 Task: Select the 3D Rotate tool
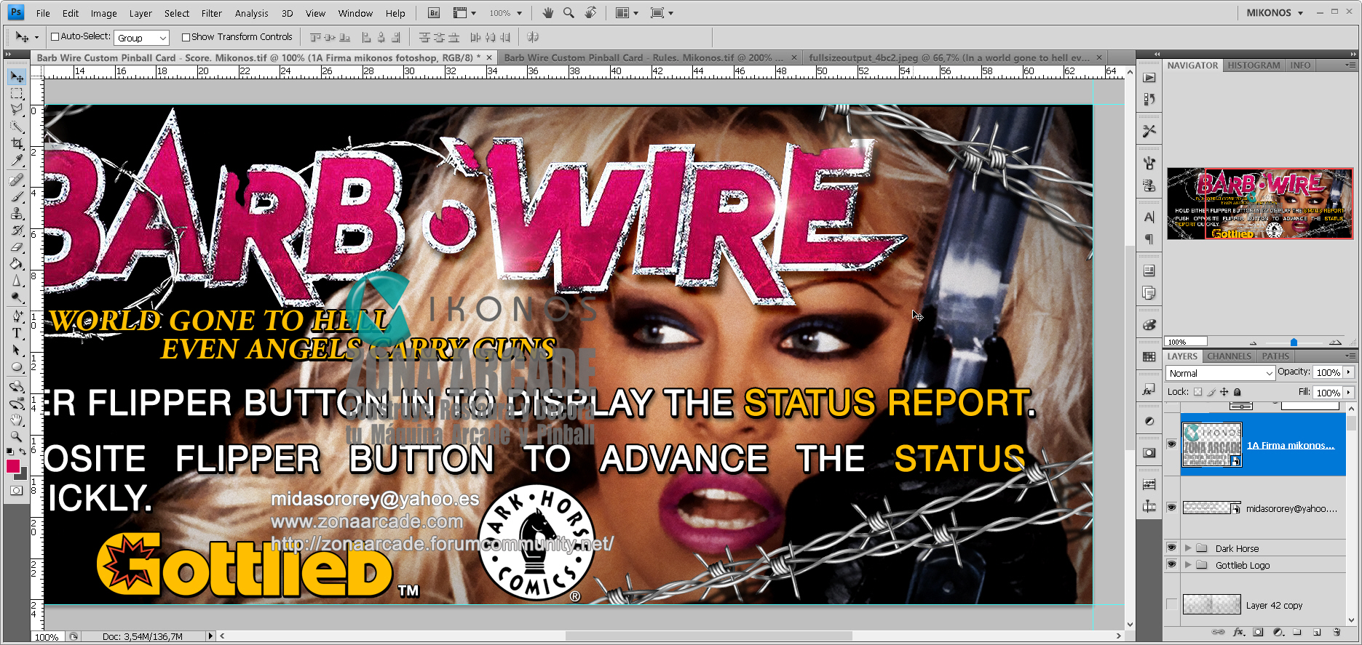[16, 386]
